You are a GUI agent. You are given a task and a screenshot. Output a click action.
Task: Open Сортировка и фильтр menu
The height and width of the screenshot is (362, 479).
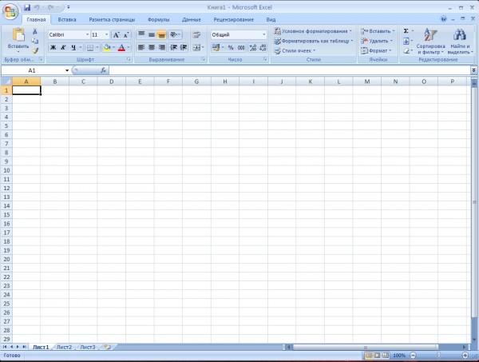click(x=431, y=42)
